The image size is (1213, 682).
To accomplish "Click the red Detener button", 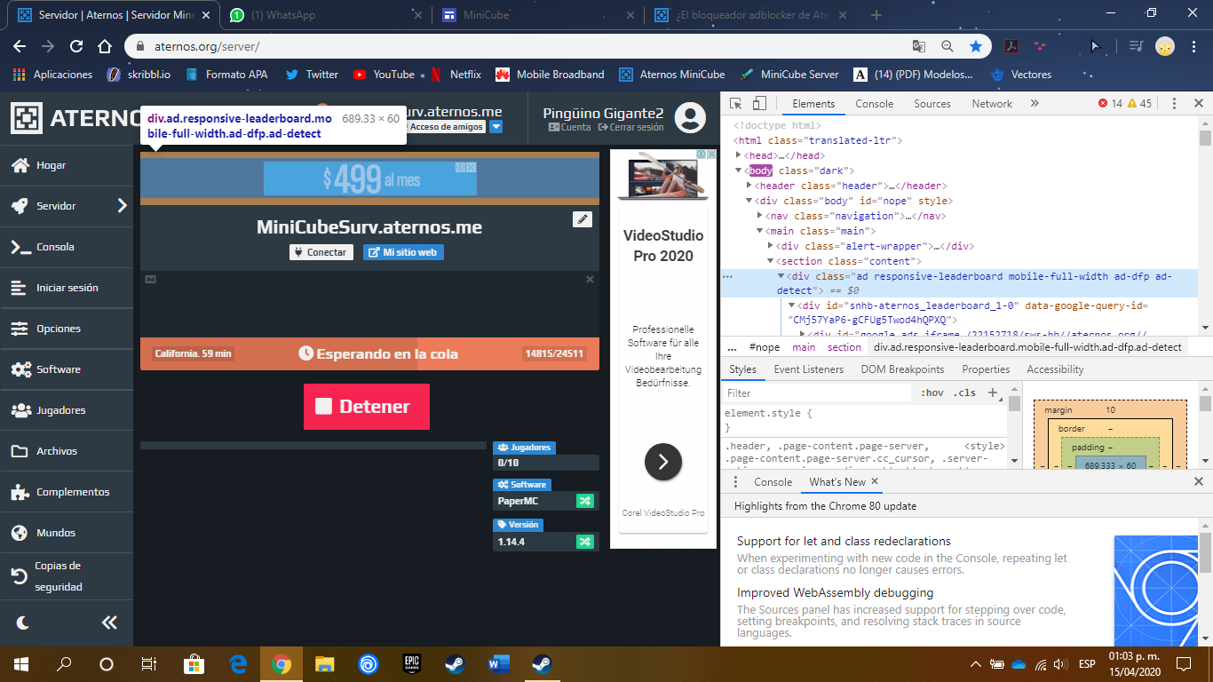I will [x=367, y=407].
